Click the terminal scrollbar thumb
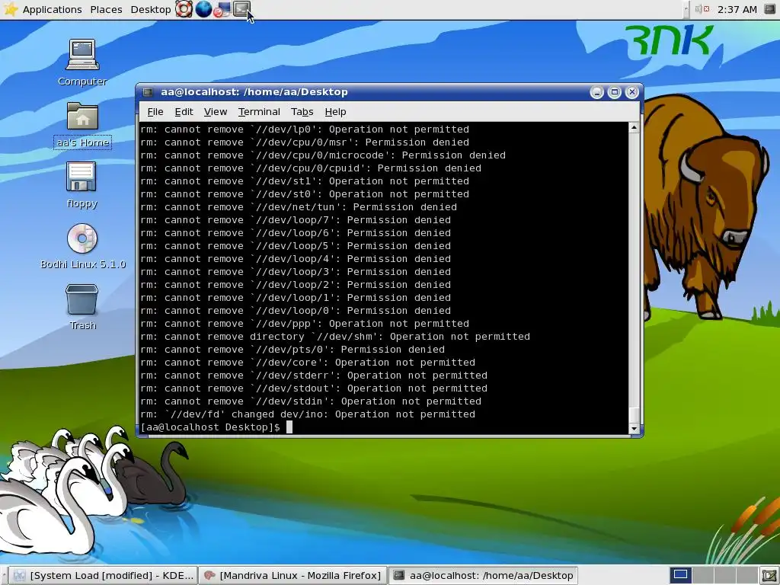The width and height of the screenshot is (780, 585). click(634, 415)
